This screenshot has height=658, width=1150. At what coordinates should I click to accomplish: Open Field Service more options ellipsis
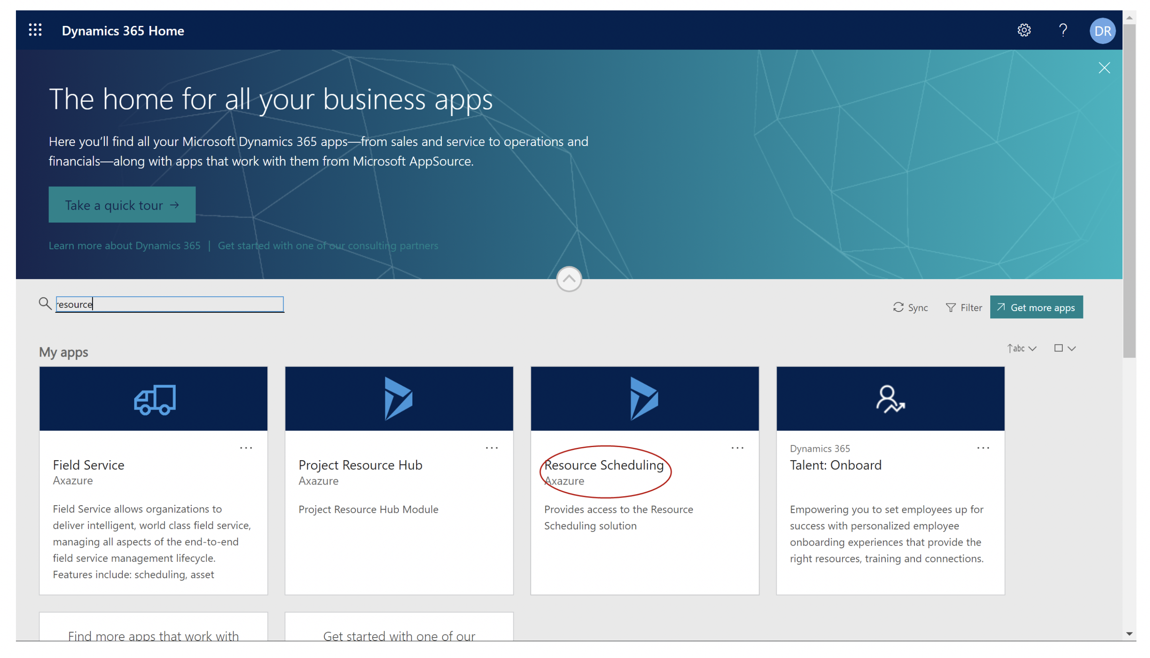click(x=246, y=448)
